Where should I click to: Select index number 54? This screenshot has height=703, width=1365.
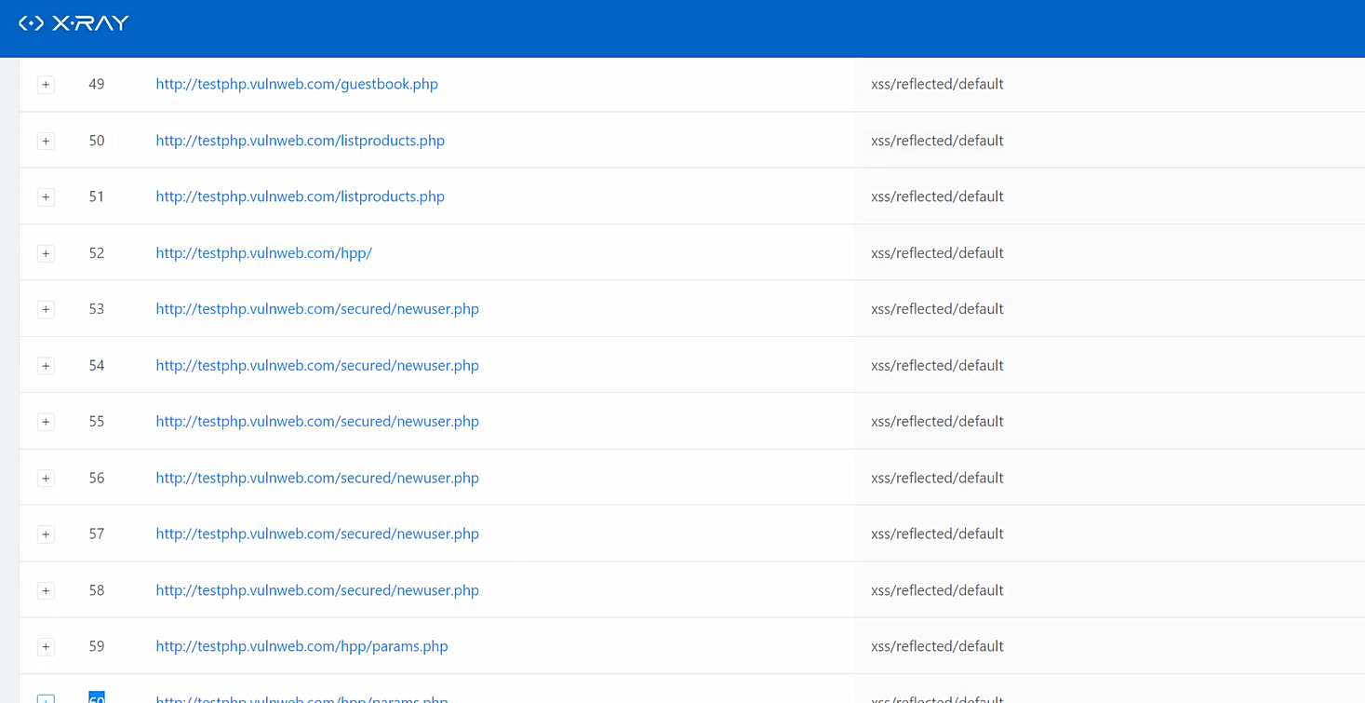pyautogui.click(x=97, y=365)
